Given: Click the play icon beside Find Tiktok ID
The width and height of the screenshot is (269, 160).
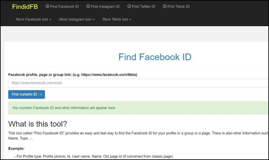Looking at the screenshot, I should pyautogui.click(x=165, y=6).
